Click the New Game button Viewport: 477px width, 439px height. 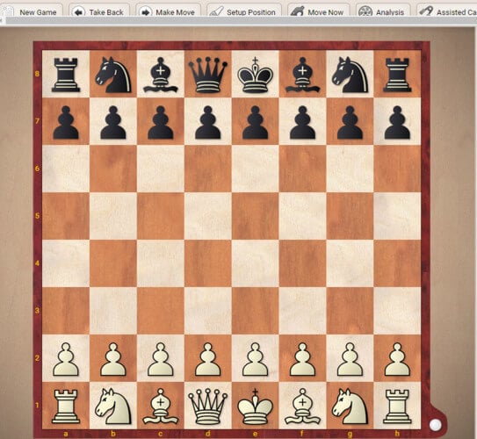32,11
